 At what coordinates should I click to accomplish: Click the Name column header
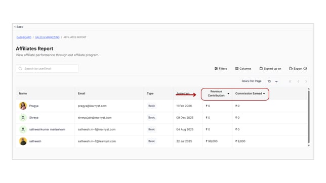[23, 94]
